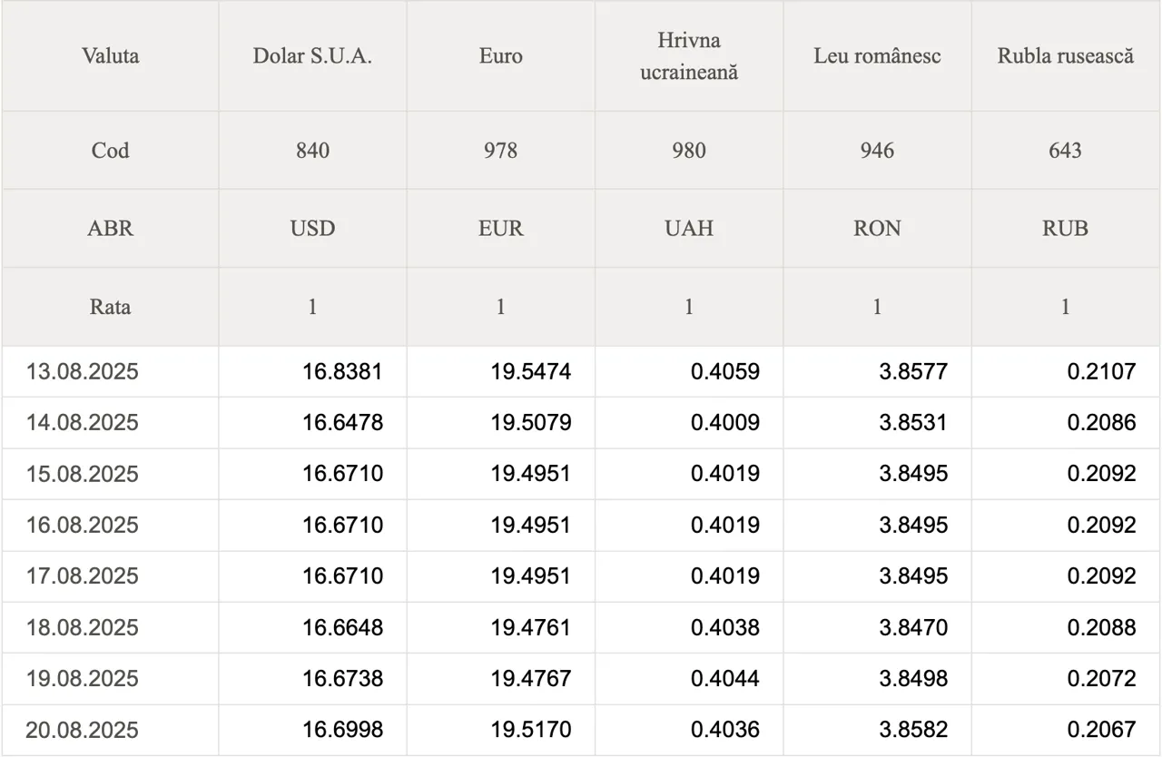This screenshot has width=1162, height=757.
Task: Select UAH rate 0.4059
Action: [x=724, y=371]
